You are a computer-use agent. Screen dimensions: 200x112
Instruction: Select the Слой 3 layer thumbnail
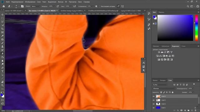pos(158,100)
